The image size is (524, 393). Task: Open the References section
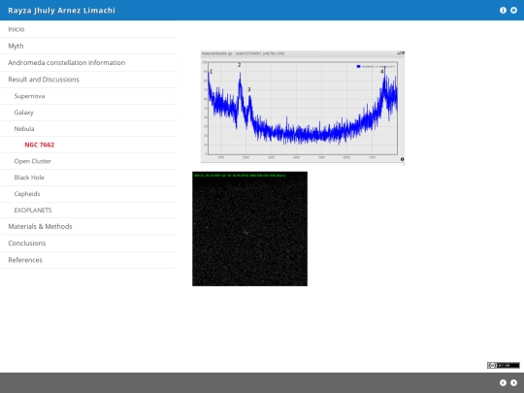88,260
